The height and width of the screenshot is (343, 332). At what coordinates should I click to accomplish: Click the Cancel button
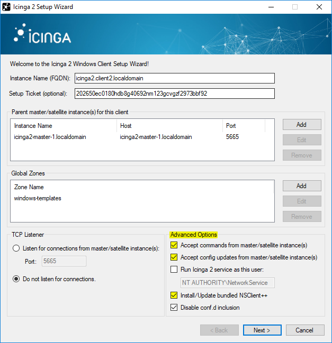[x=305, y=330]
